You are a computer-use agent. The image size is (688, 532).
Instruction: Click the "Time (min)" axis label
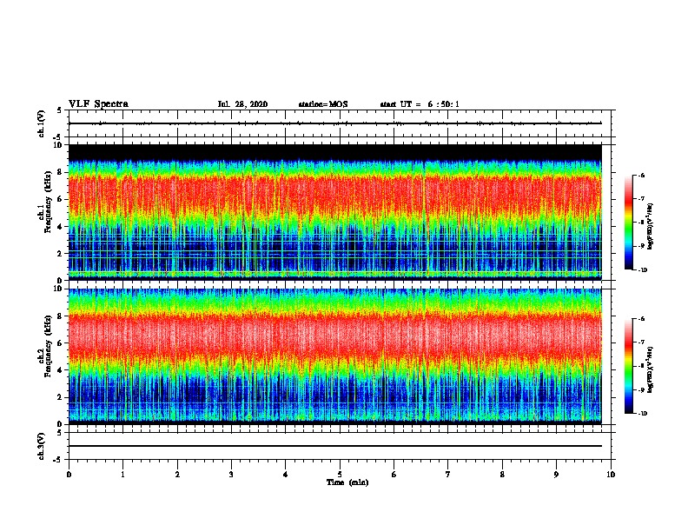(x=347, y=482)
